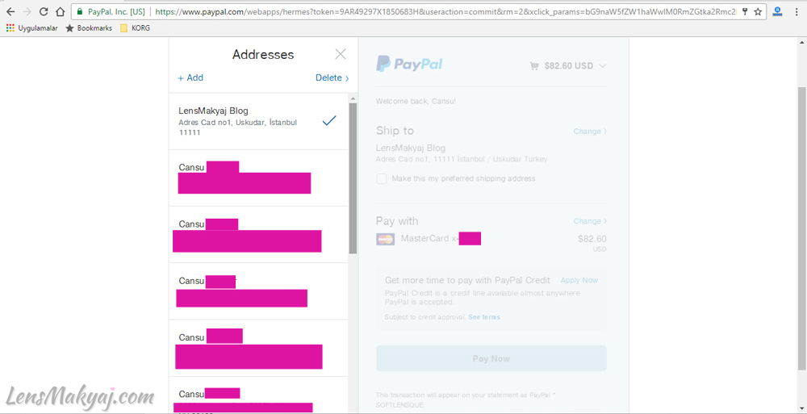Check Make this my preferred shipping address
This screenshot has height=414, width=807.
[x=382, y=178]
